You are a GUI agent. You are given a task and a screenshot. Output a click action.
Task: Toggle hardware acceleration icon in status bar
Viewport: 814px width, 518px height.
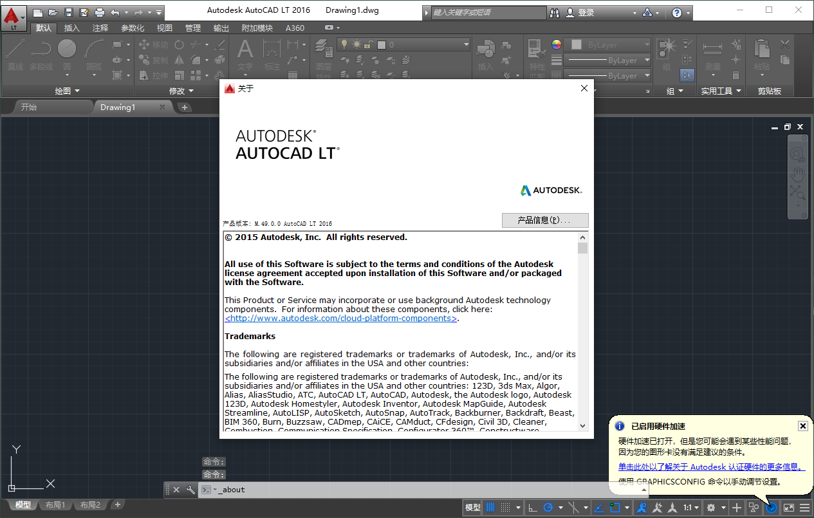point(772,507)
